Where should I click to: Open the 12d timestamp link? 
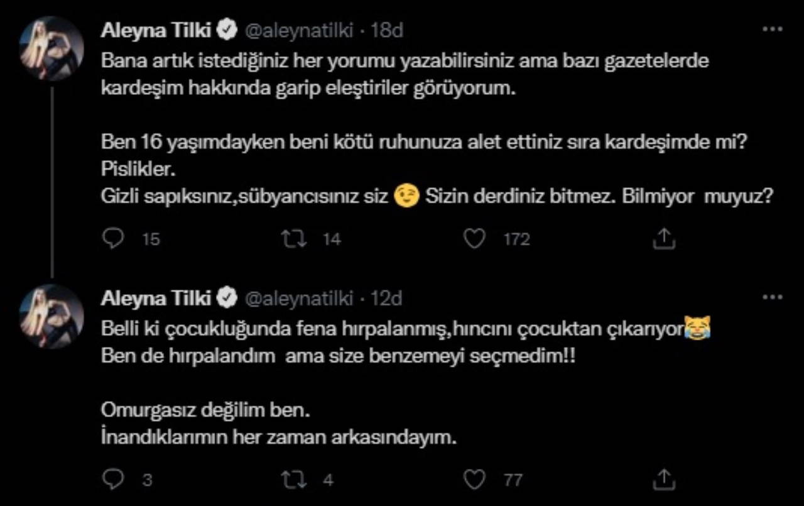(386, 299)
